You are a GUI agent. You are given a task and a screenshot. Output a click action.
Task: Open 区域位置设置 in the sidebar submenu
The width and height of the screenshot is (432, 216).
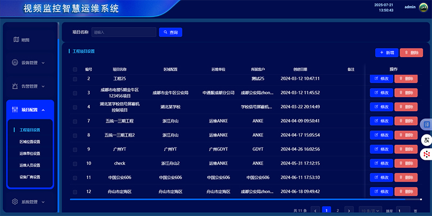point(30,141)
